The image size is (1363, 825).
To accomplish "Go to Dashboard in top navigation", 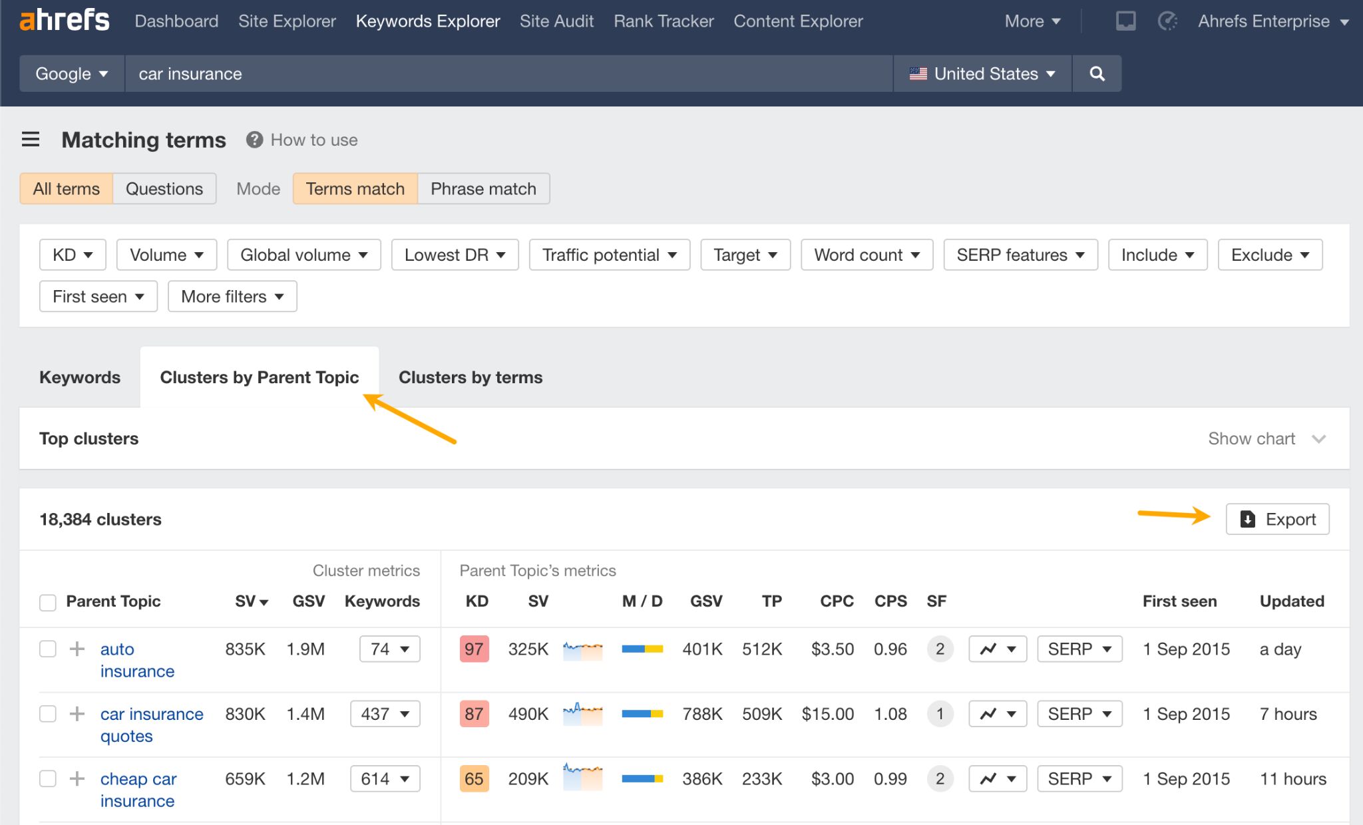I will 176,21.
